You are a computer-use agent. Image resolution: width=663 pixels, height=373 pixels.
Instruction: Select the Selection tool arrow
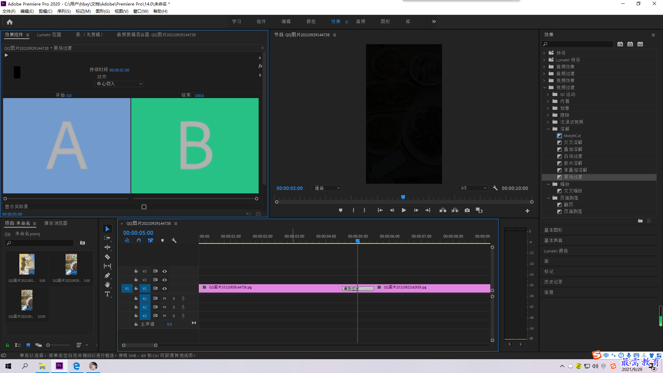107,229
